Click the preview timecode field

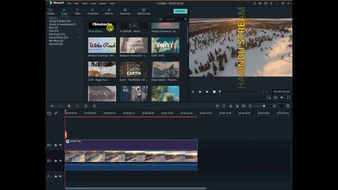point(281,91)
